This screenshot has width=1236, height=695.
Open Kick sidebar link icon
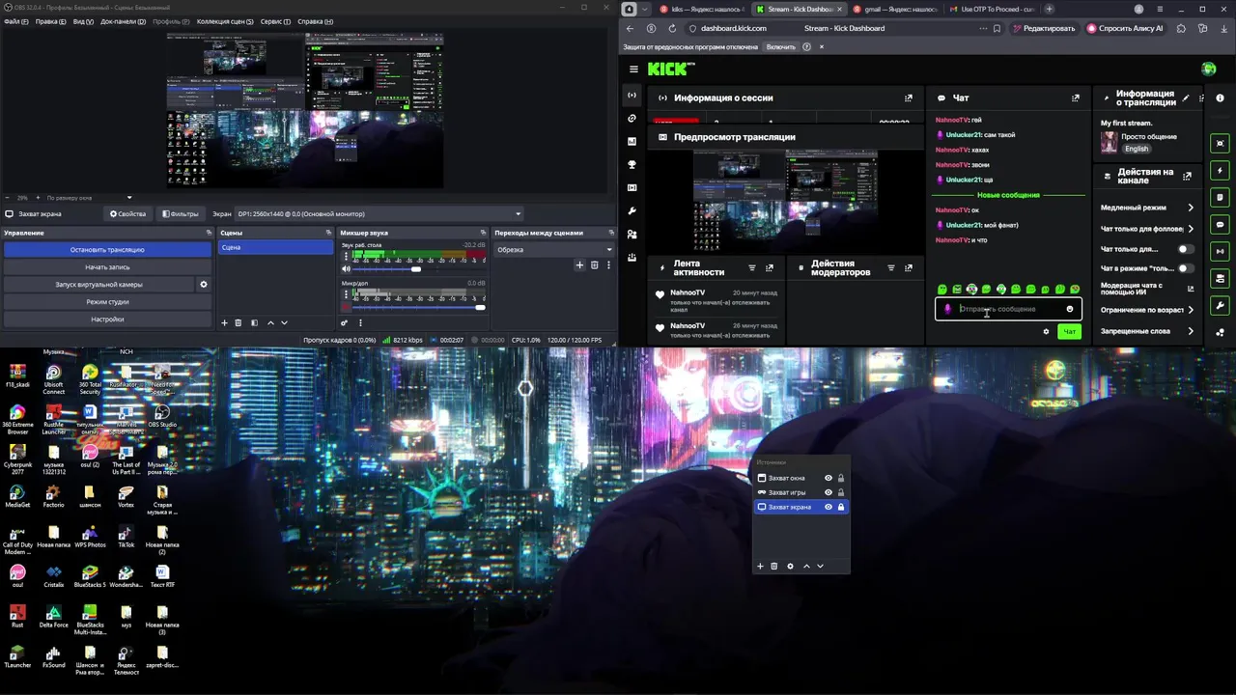pos(632,118)
